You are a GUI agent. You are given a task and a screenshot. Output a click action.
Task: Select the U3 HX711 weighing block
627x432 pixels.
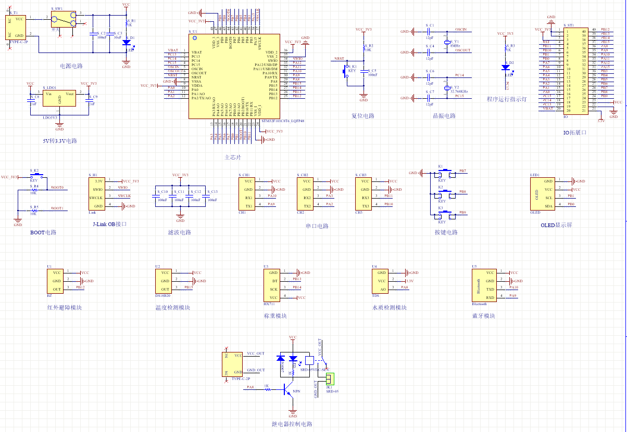click(273, 285)
